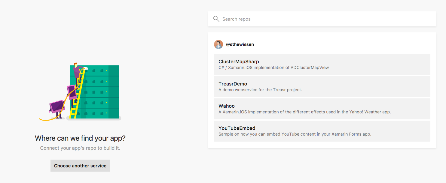Click the @sthewissen account name
The width and height of the screenshot is (446, 183).
[x=240, y=44]
